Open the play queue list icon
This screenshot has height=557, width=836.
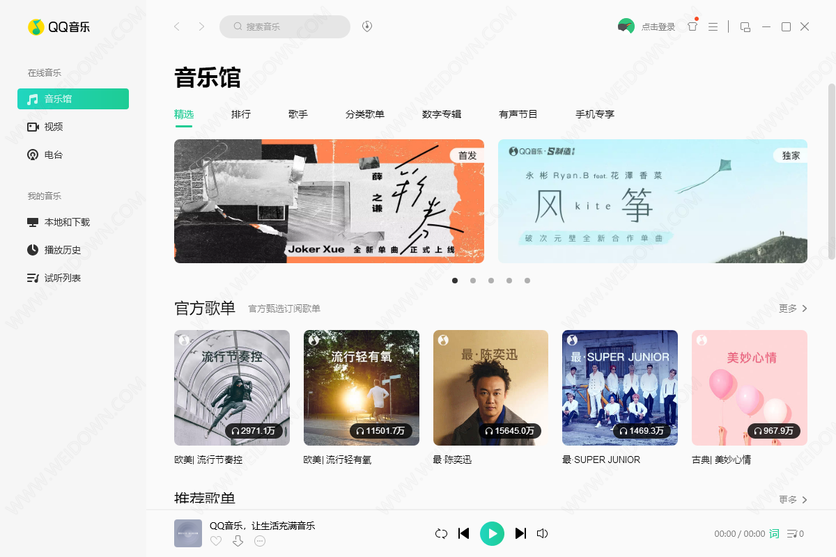(795, 534)
